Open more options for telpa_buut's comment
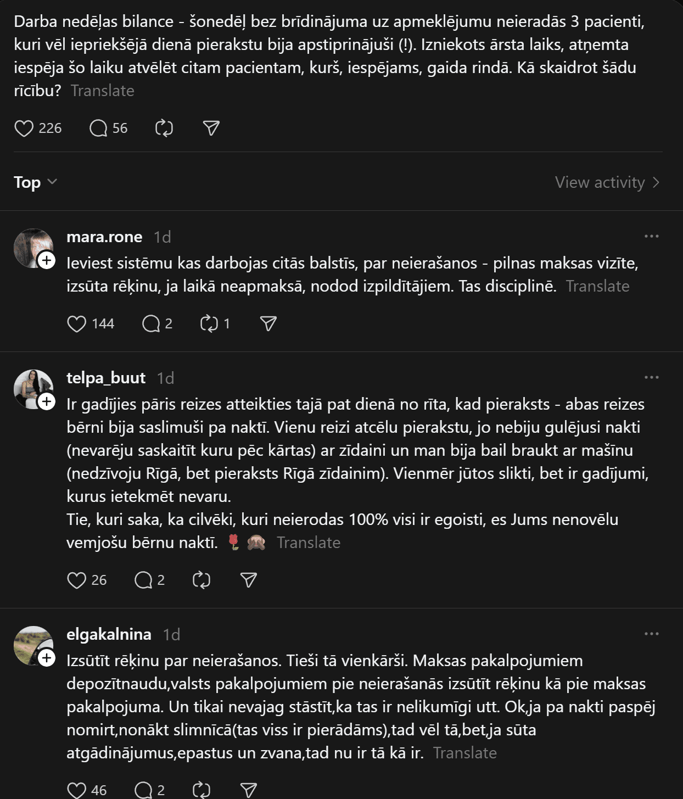683x799 pixels. click(652, 377)
